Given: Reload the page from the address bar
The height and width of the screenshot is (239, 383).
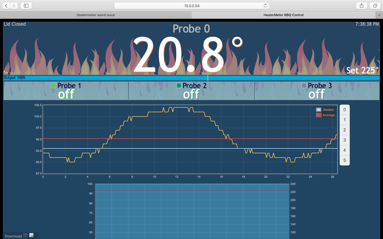Looking at the screenshot, I should [265, 6].
